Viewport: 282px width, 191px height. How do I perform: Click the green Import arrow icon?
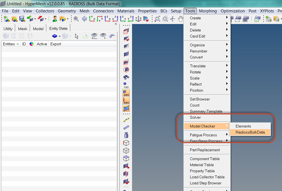[30, 18]
